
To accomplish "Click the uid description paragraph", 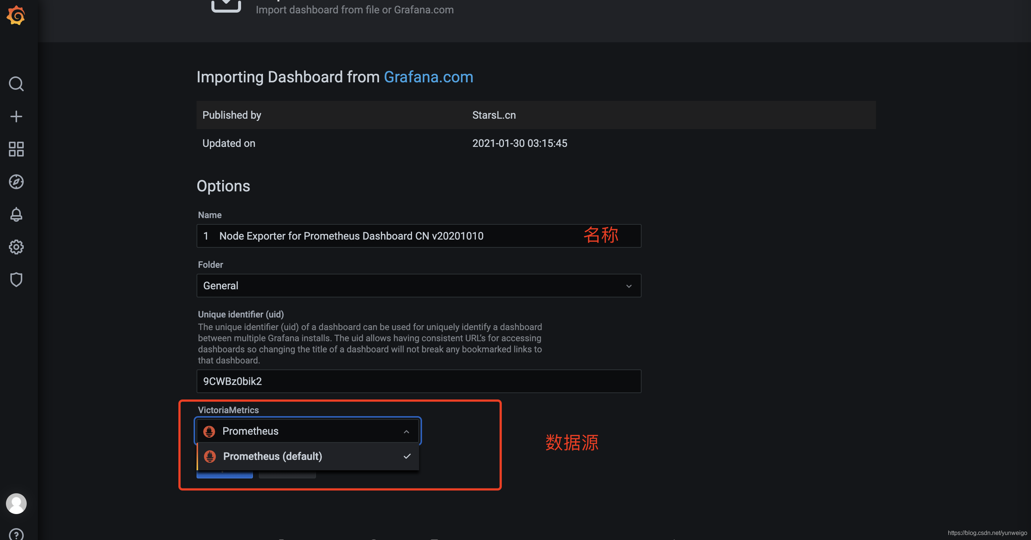I will pyautogui.click(x=370, y=343).
